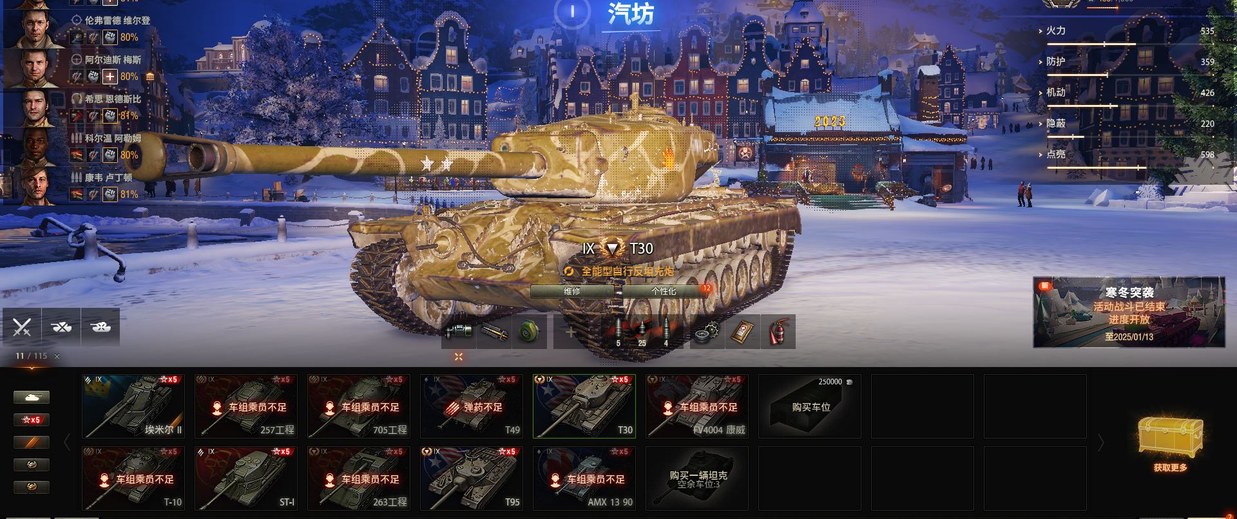
Task: Open the 个性化 customization button
Action: point(664,291)
